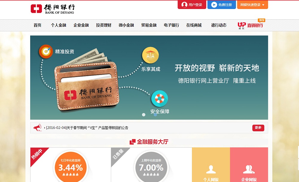Open the 2016-02-04 U宝 announcement link
Screen dimensions: 299x182
(87, 128)
